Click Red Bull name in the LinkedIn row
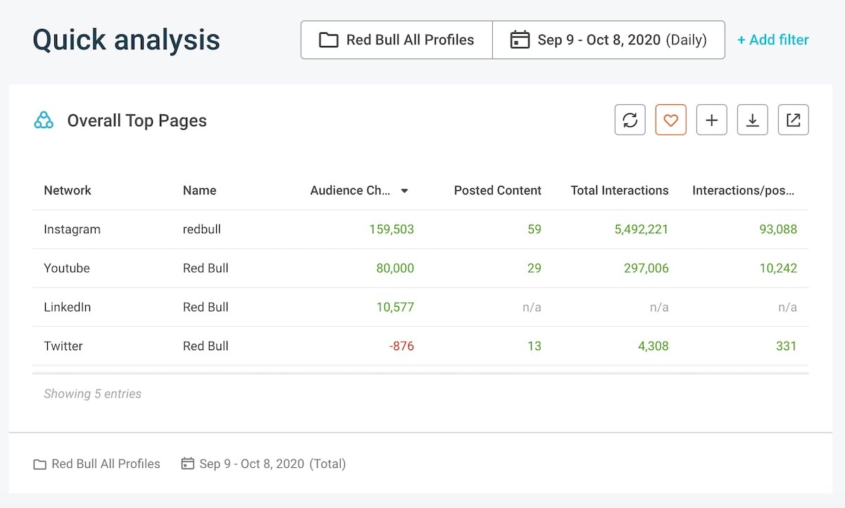The height and width of the screenshot is (508, 845). tap(206, 306)
